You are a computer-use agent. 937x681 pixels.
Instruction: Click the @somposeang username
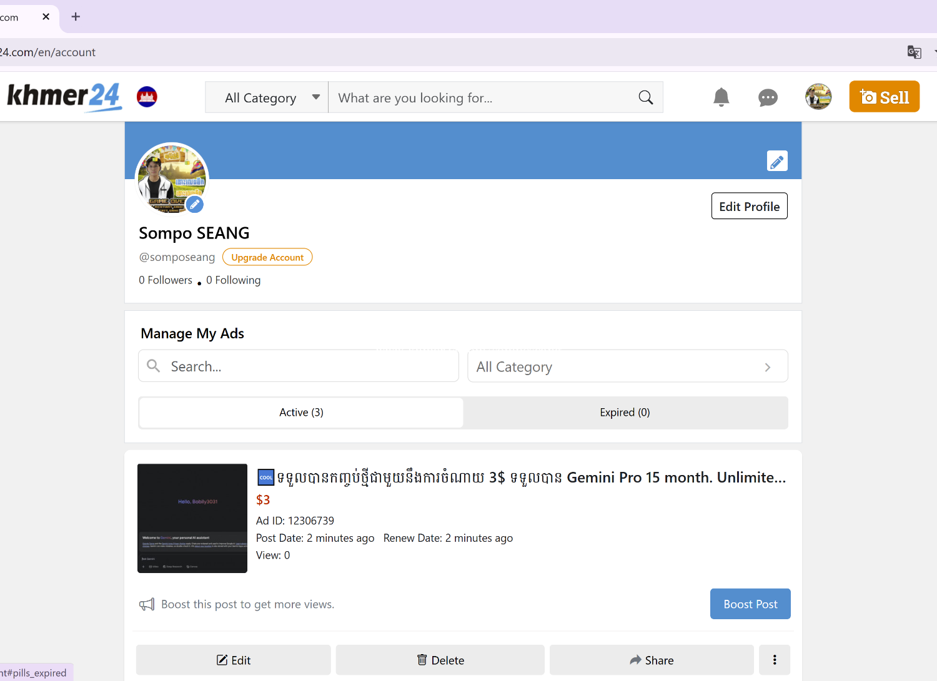[177, 257]
